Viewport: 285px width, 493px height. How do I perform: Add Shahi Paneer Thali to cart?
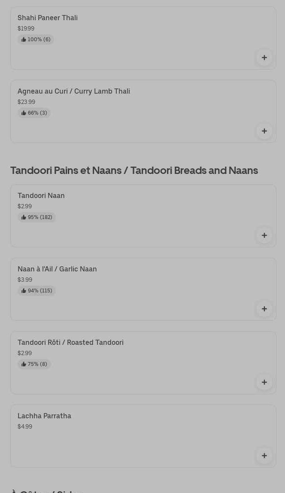(264, 58)
